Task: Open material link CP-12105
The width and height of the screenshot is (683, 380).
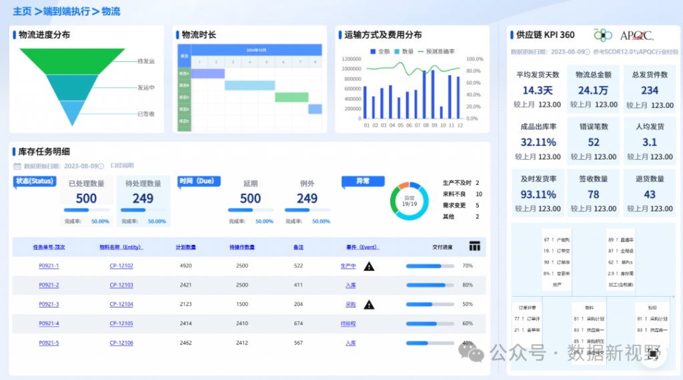Action: pyautogui.click(x=121, y=323)
